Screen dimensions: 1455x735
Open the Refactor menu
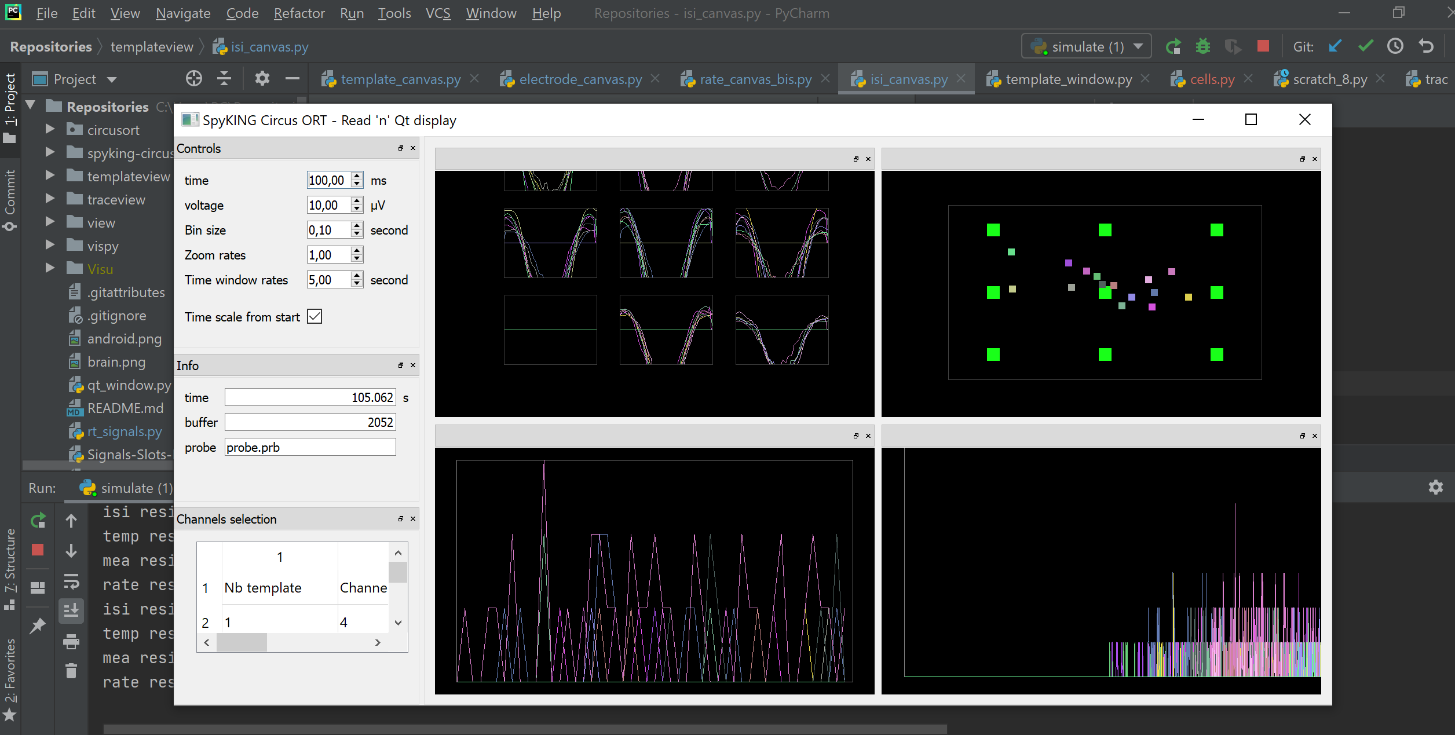click(299, 13)
